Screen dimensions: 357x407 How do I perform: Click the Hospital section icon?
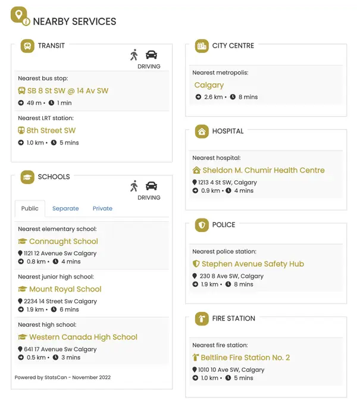[x=202, y=132]
